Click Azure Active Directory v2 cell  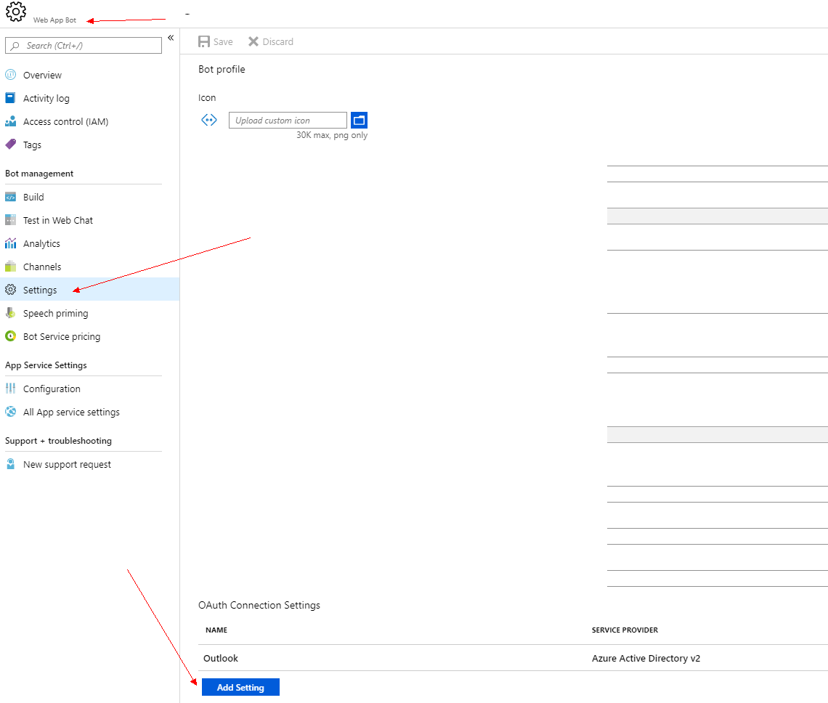pos(646,658)
